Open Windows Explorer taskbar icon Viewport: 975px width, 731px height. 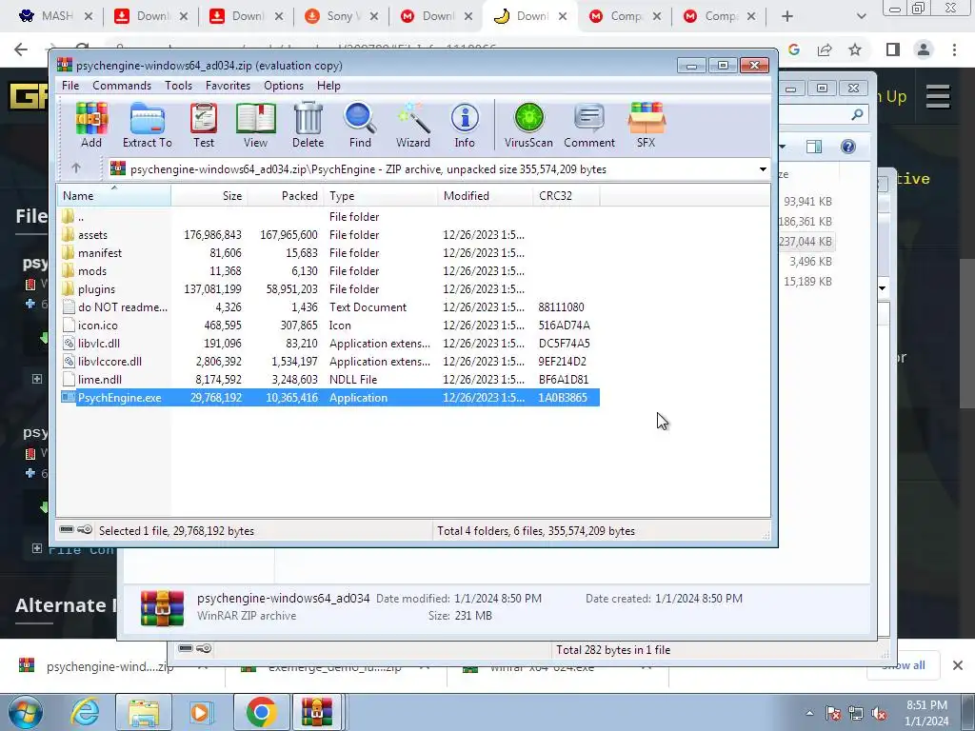tap(144, 712)
